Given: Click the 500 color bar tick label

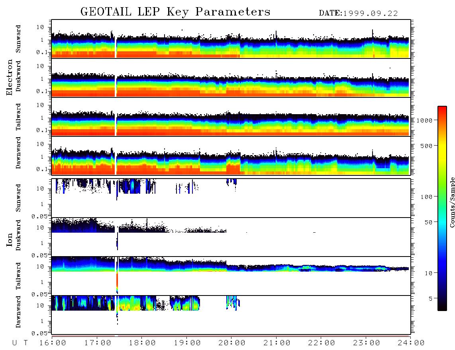Looking at the screenshot, I should click(x=427, y=146).
